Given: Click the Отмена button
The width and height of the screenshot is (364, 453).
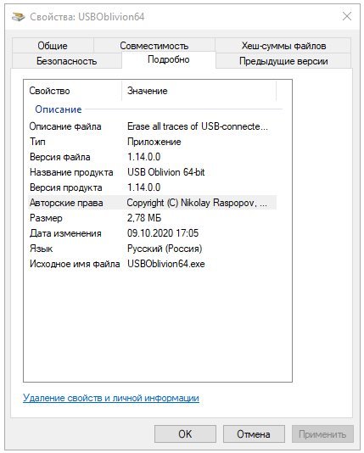Looking at the screenshot, I should [x=254, y=434].
